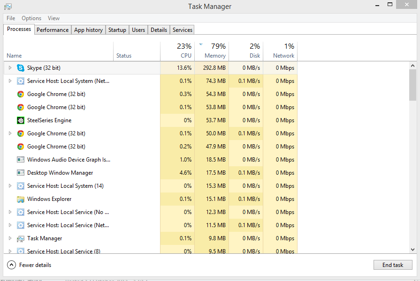Click the 74.3 MB memory value
Viewport: 420px width, 281px height.
(x=216, y=81)
